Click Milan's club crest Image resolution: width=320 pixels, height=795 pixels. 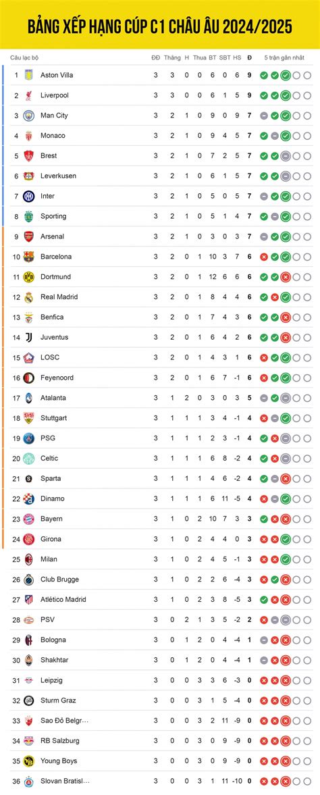click(x=28, y=559)
